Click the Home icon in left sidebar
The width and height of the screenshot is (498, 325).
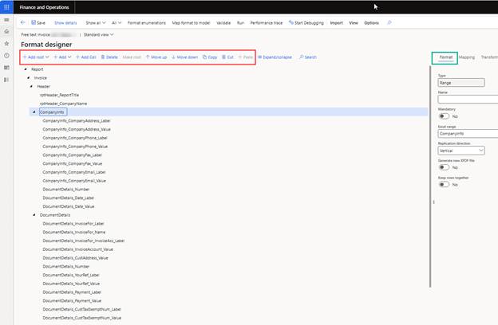pyautogui.click(x=6, y=31)
